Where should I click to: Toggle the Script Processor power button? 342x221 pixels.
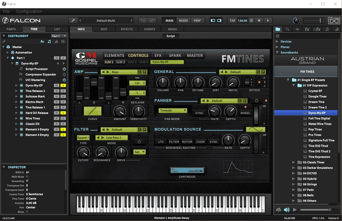64,69
